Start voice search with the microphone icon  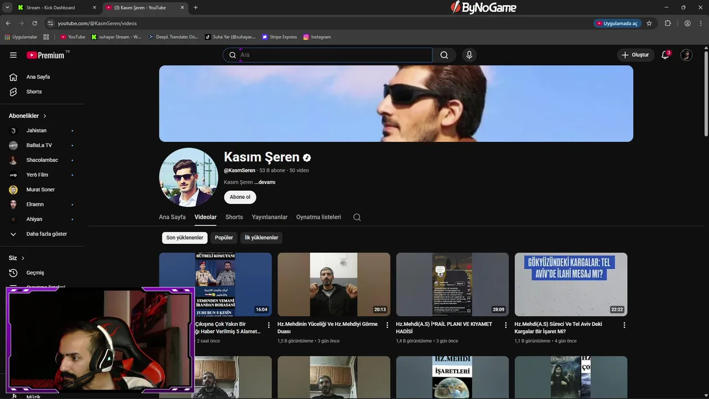(x=469, y=55)
